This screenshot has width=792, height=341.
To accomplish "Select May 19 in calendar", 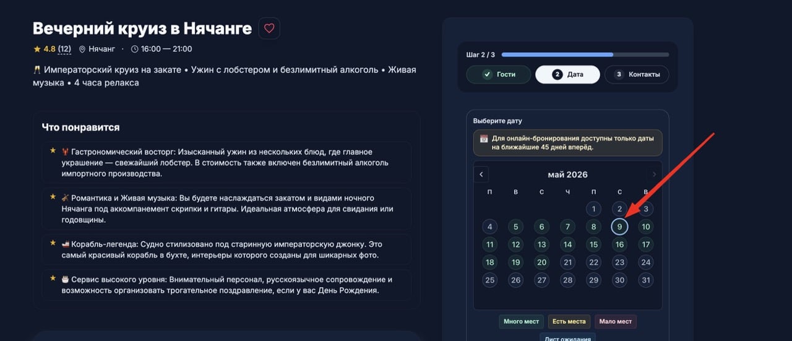I will 515,262.
